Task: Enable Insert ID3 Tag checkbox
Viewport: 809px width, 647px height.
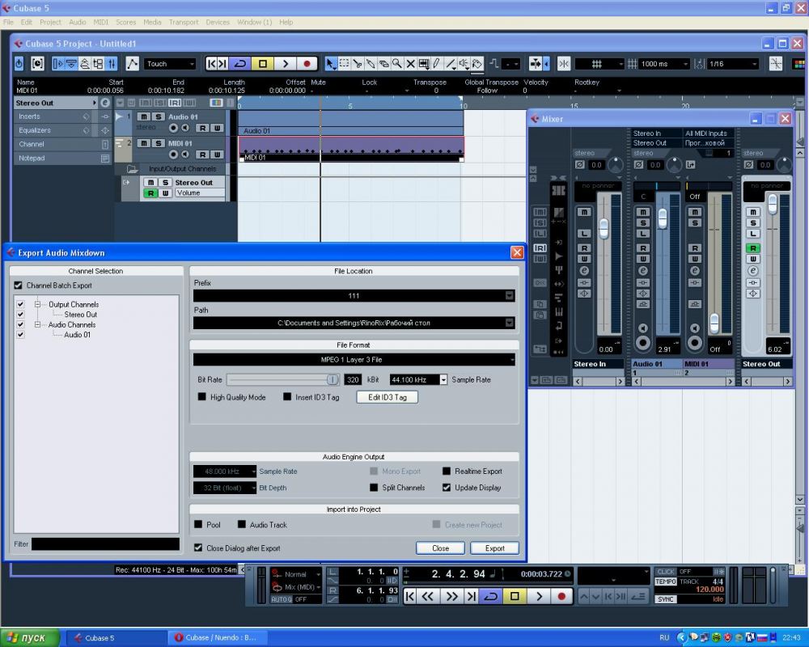Action: click(x=287, y=397)
